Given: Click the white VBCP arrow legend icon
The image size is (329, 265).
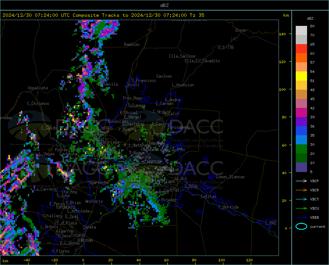Looking at the screenshot, I should coord(301,181).
